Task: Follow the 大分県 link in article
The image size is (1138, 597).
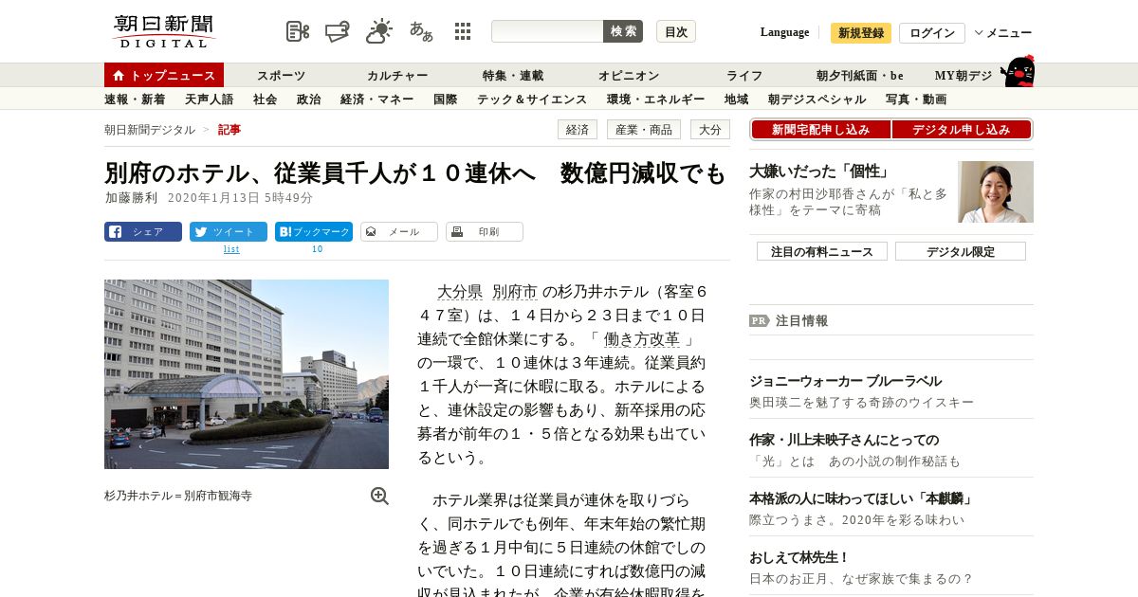Action: click(x=460, y=292)
